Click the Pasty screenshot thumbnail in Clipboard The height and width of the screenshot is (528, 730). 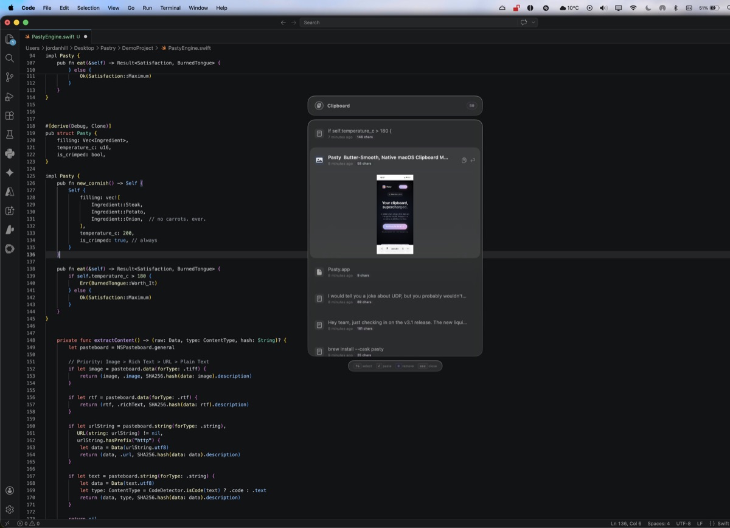[395, 214]
